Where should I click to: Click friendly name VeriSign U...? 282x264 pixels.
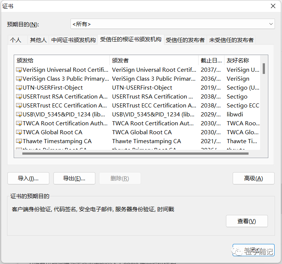pyautogui.click(x=243, y=70)
